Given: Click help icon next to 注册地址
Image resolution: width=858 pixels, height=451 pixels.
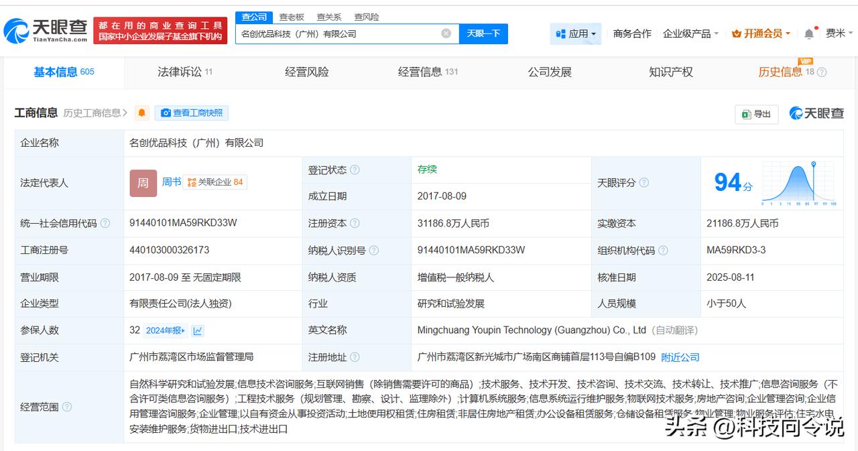Looking at the screenshot, I should click(x=355, y=358).
